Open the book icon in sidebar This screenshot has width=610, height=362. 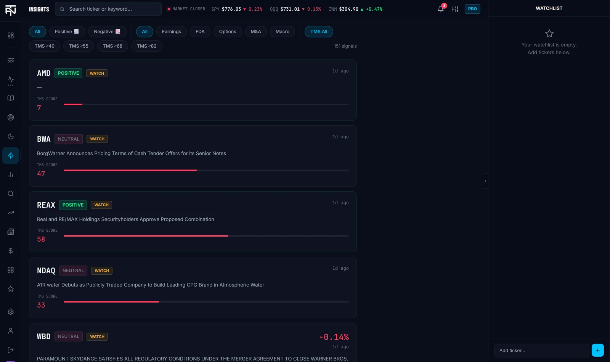pos(11,98)
